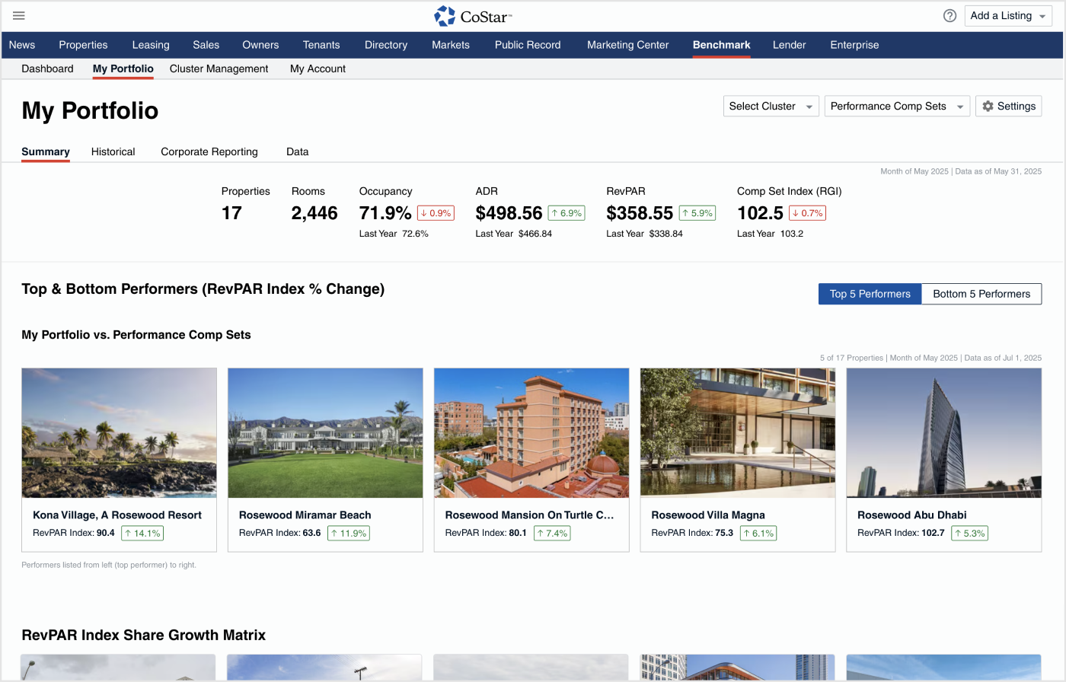This screenshot has width=1066, height=682.
Task: Switch to the Historical view tab
Action: click(x=113, y=151)
